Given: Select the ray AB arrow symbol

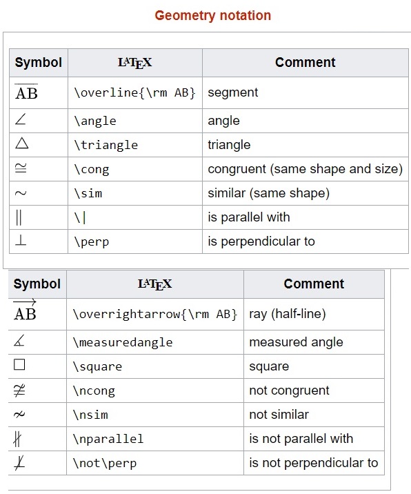Looking at the screenshot, I should tap(25, 310).
